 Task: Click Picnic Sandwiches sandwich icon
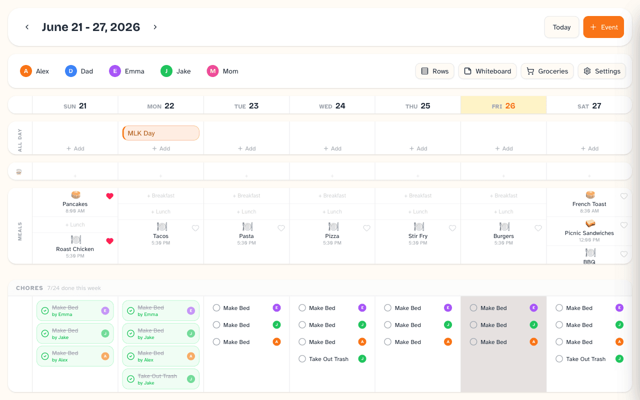coord(590,223)
